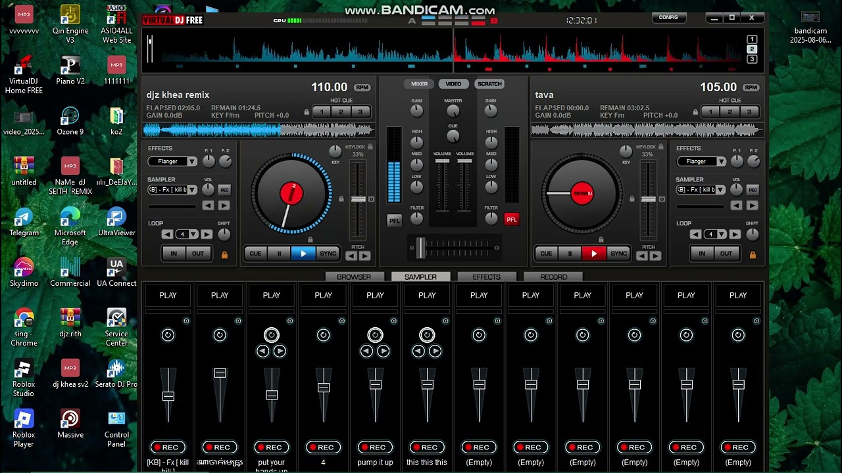
Task: Select next sample on left deck sampler
Action: [x=224, y=206]
